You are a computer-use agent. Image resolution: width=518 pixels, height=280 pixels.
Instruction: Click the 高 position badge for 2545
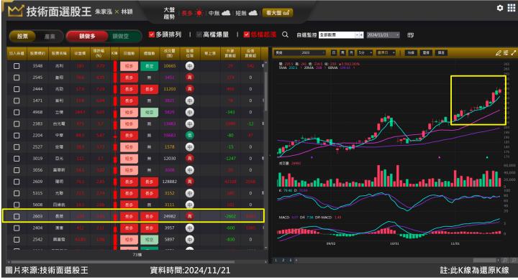coord(190,78)
